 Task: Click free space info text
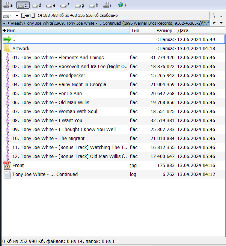point(78,15)
